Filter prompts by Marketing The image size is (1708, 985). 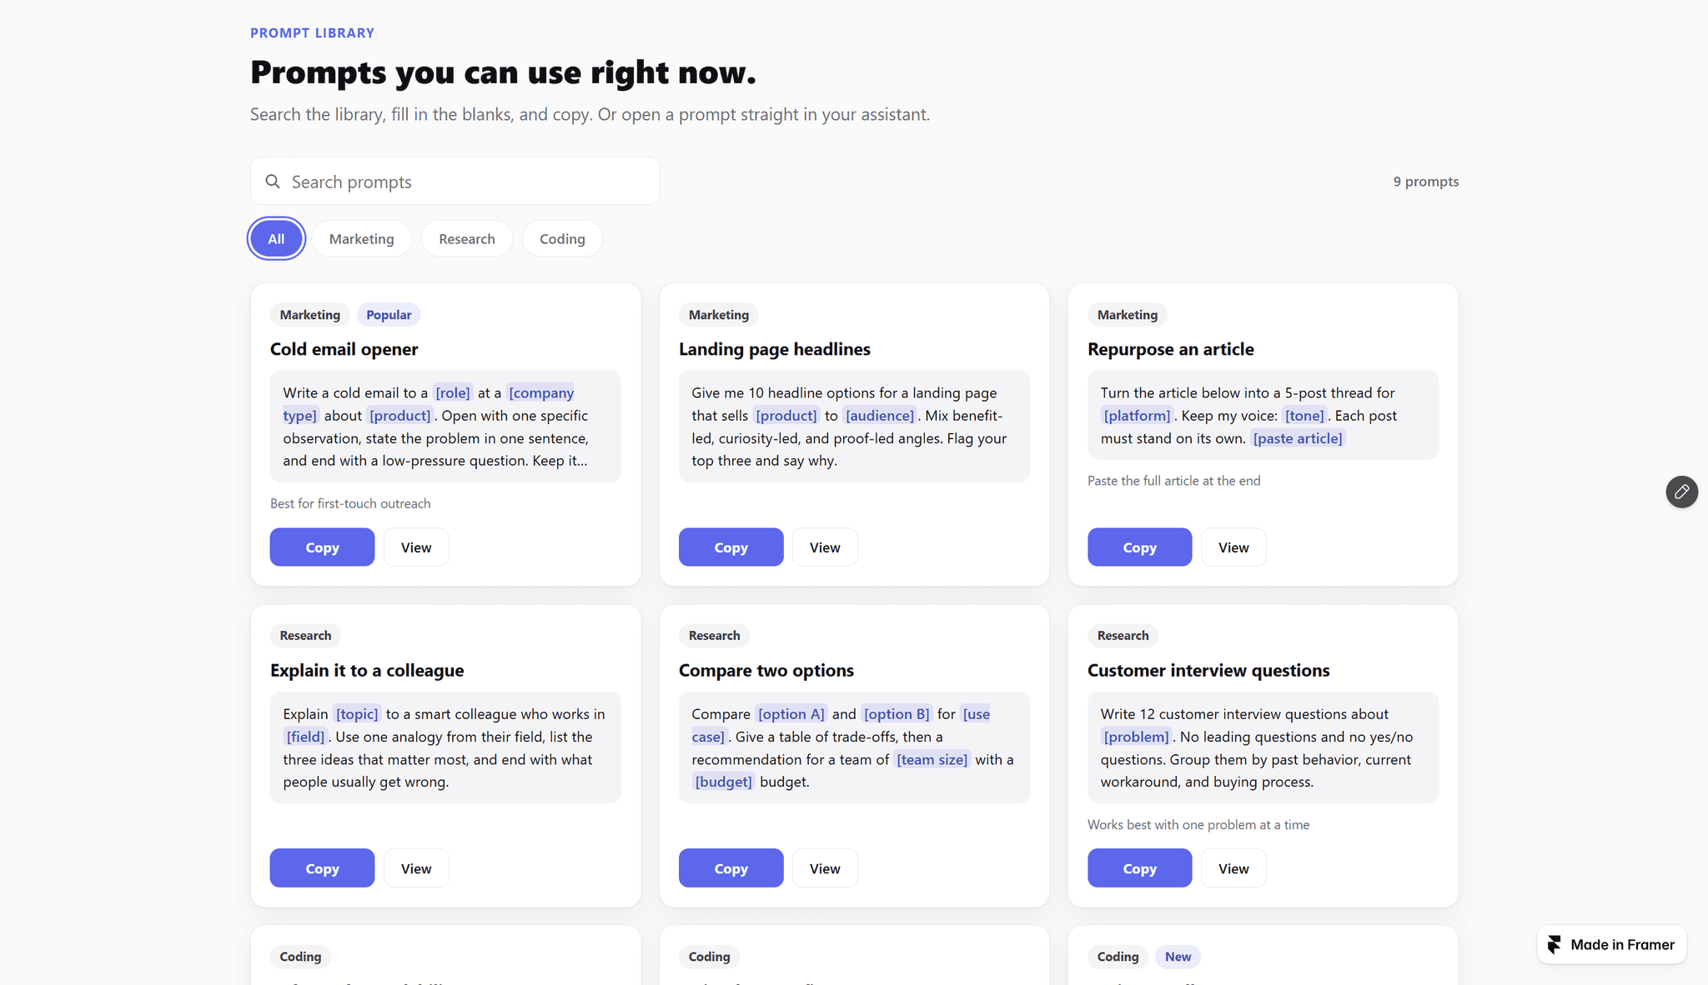[x=361, y=238]
